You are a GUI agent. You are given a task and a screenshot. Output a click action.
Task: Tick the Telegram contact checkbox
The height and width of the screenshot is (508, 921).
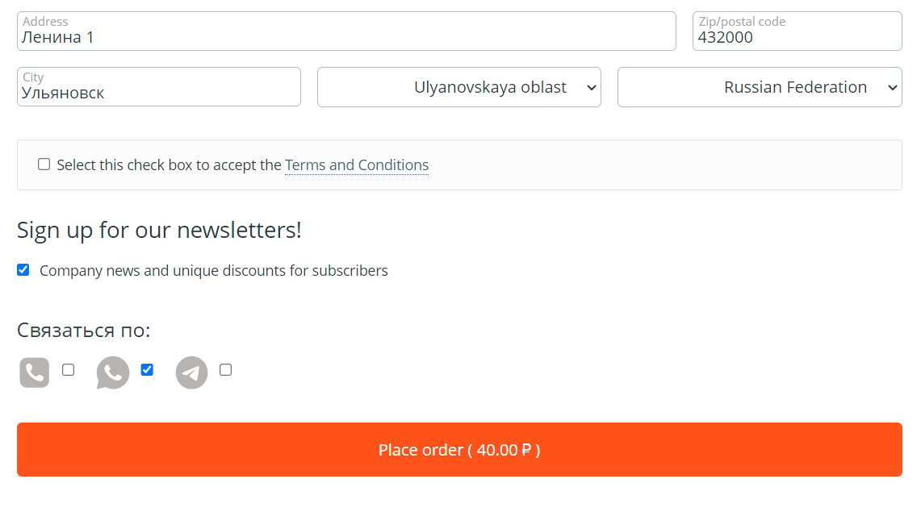pos(226,370)
